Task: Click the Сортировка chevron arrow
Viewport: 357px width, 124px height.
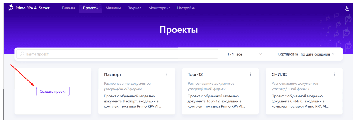Action: click(333, 54)
